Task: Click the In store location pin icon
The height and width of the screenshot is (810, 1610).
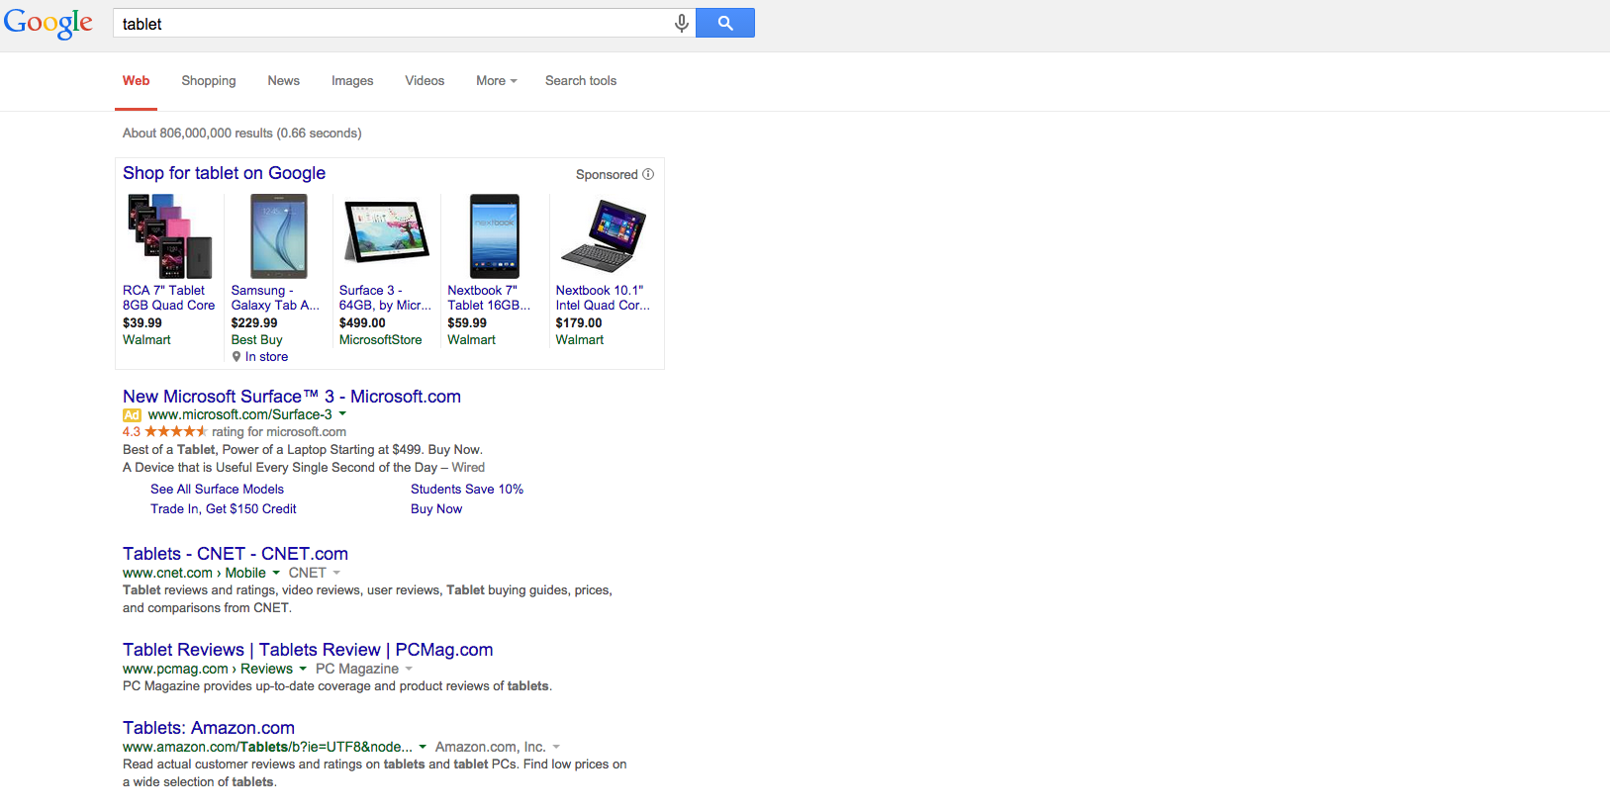Action: pos(237,357)
